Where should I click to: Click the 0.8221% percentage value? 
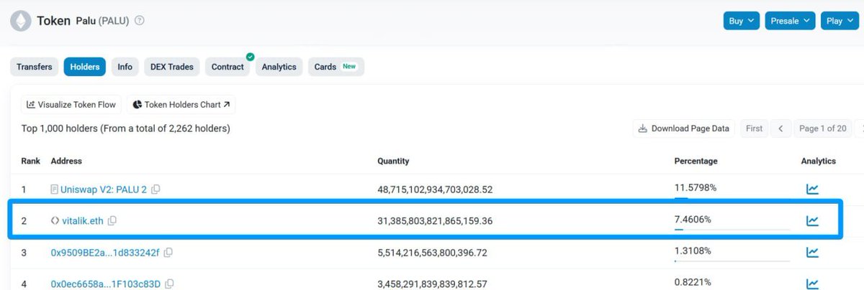[691, 284]
